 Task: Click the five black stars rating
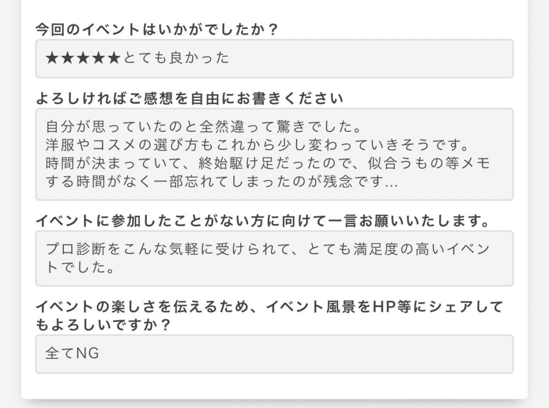coord(83,58)
